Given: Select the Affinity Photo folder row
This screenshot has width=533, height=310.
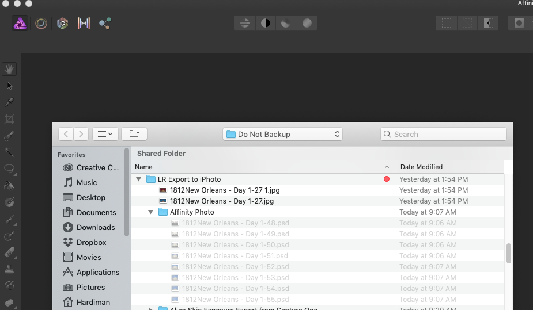Looking at the screenshot, I should coord(318,212).
